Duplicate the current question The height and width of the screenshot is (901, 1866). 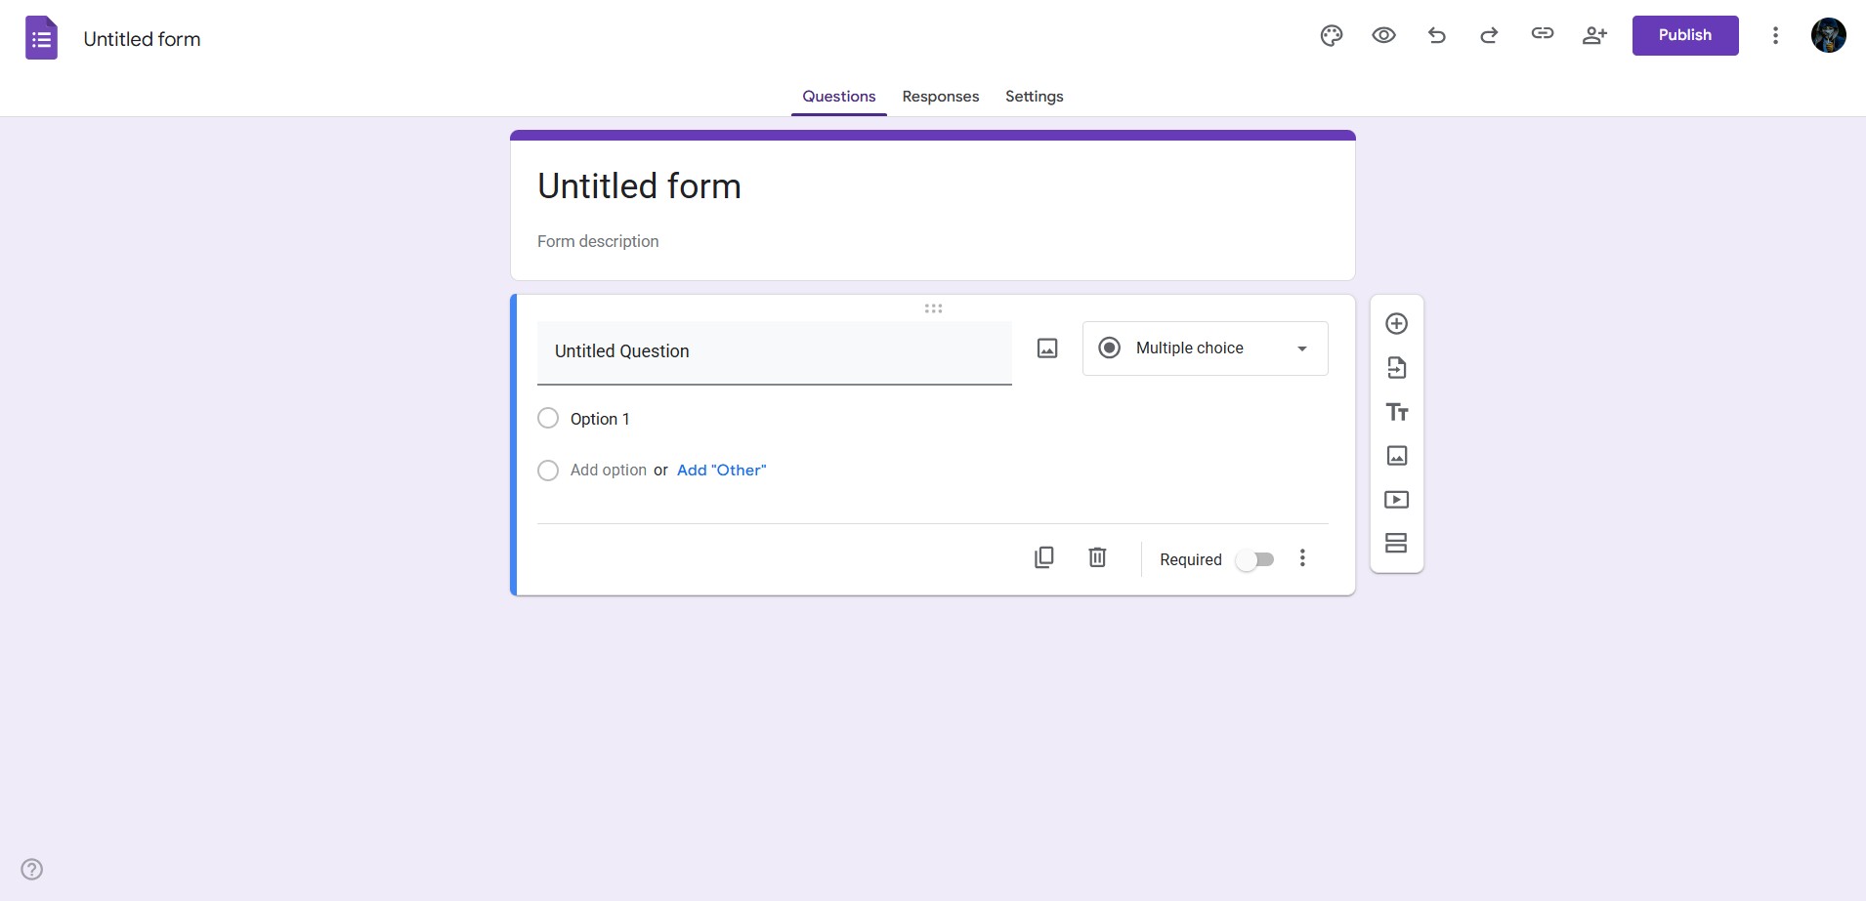tap(1044, 557)
